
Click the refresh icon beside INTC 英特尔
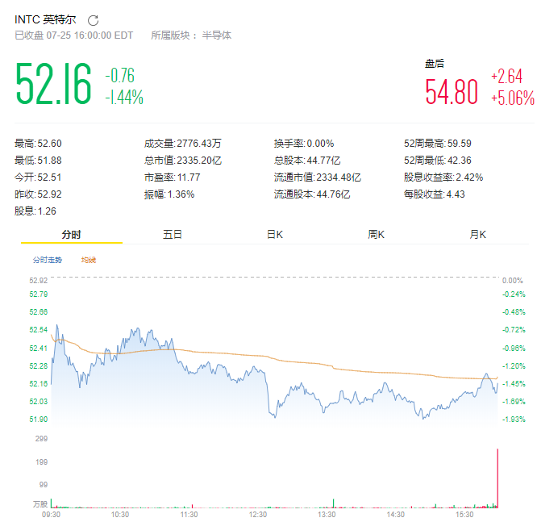coord(93,20)
